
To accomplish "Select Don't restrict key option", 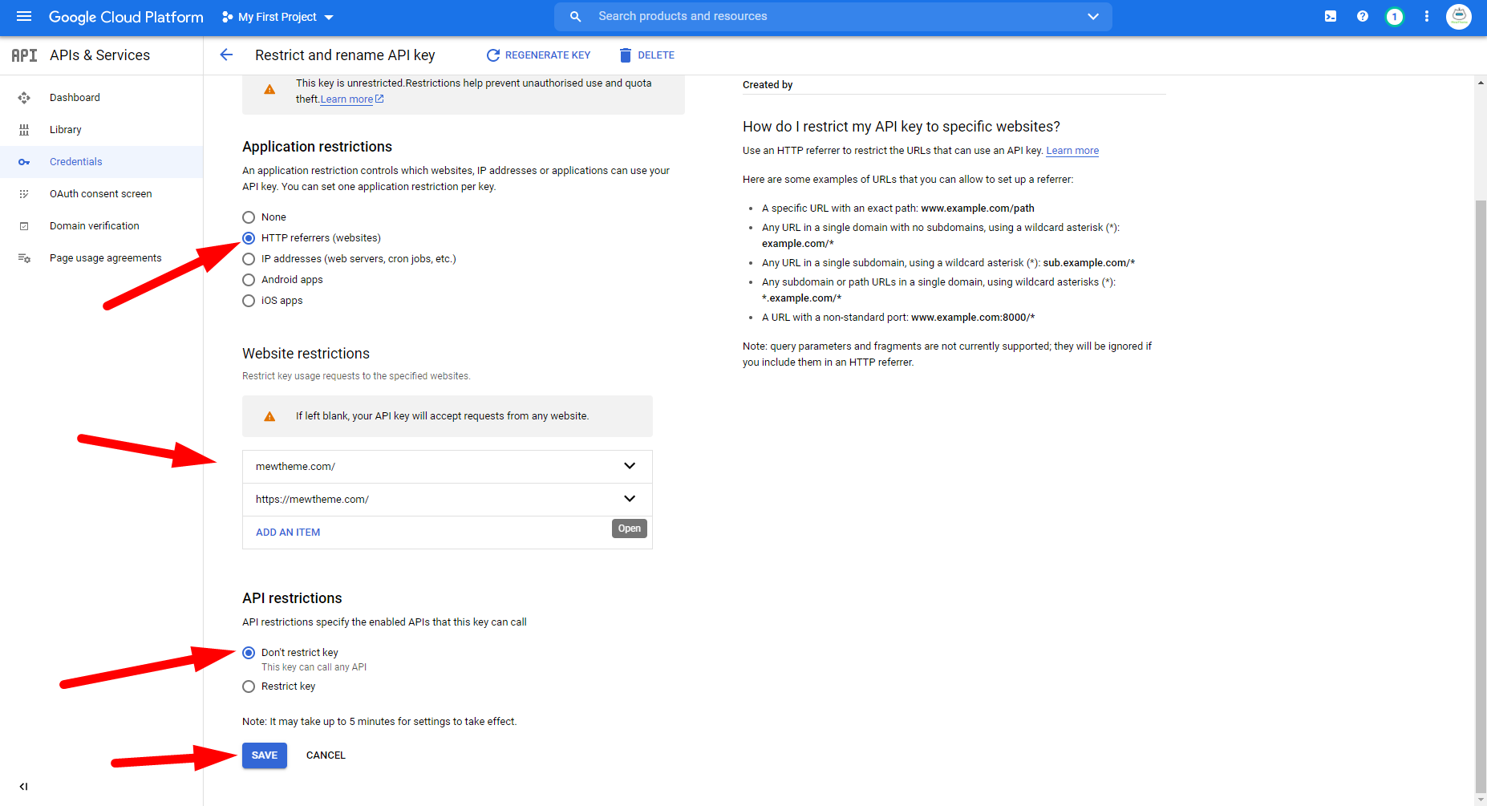I will point(249,653).
